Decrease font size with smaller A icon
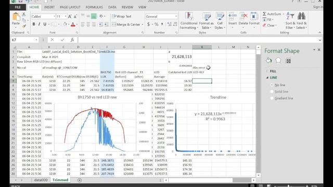333x187 pixels. pos(75,17)
